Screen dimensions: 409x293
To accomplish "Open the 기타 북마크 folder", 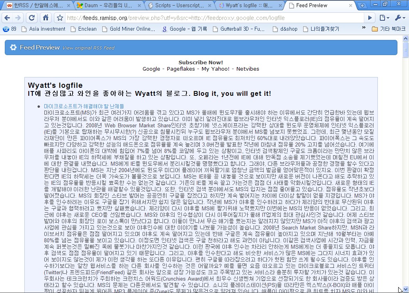I will point(389,29).
